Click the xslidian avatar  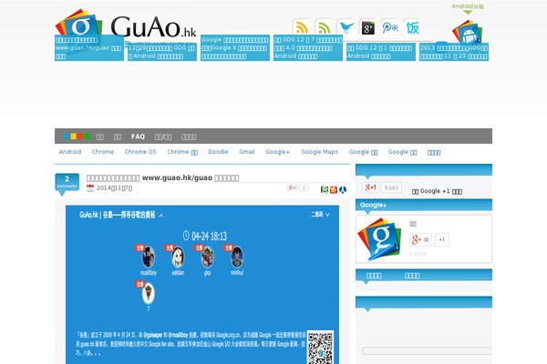[x=178, y=257]
